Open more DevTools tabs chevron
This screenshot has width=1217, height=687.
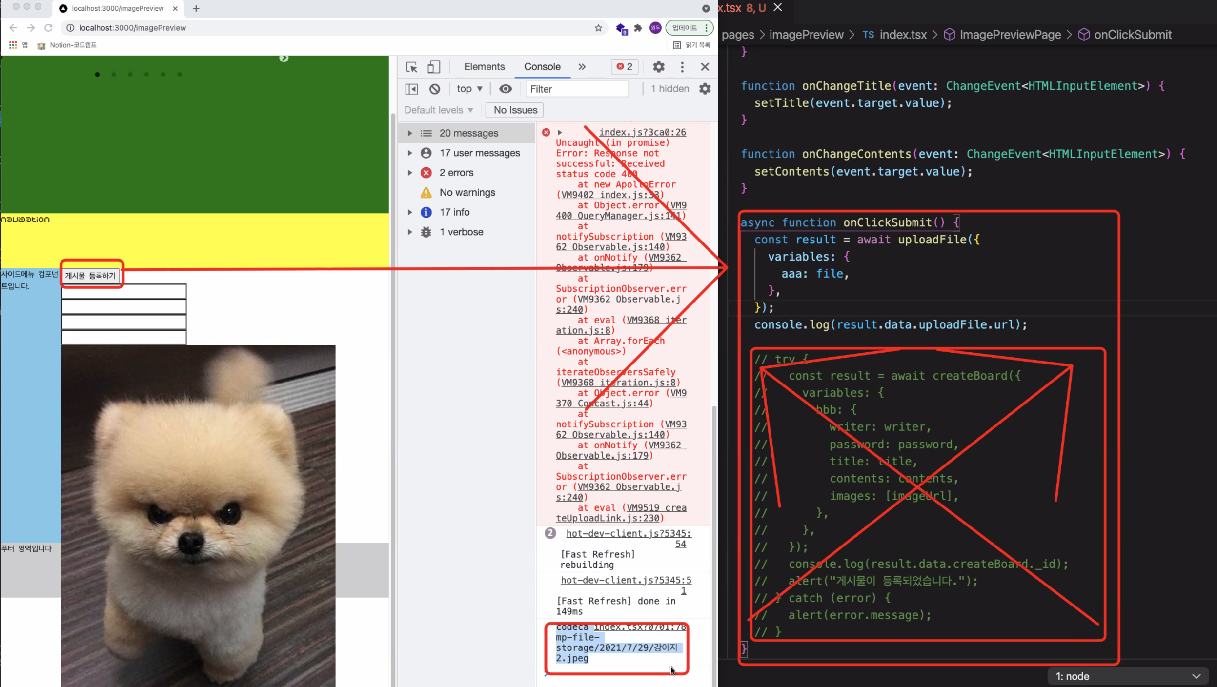click(x=582, y=67)
